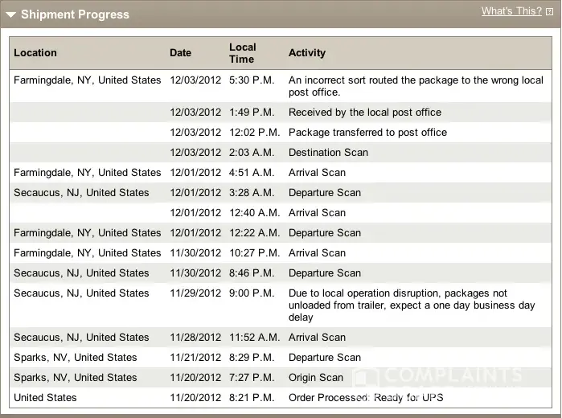Click the Shipment Progress section title
The width and height of the screenshot is (562, 418).
75,14
